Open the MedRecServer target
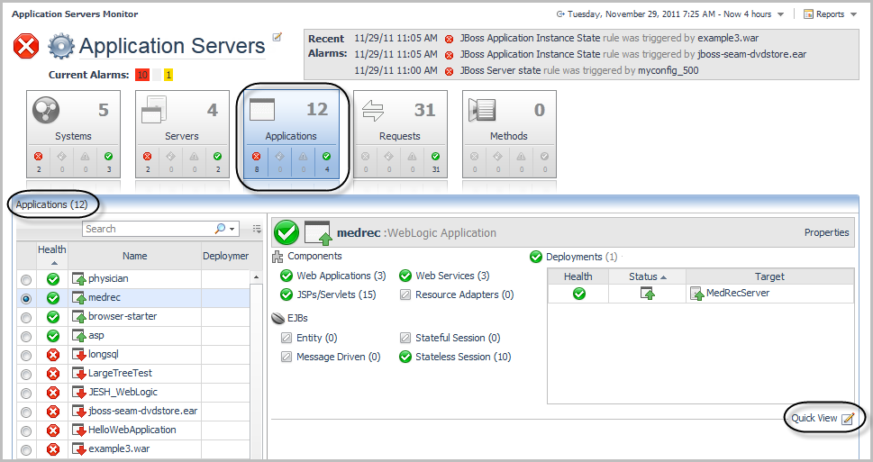This screenshot has height=462, width=873. coord(738,293)
